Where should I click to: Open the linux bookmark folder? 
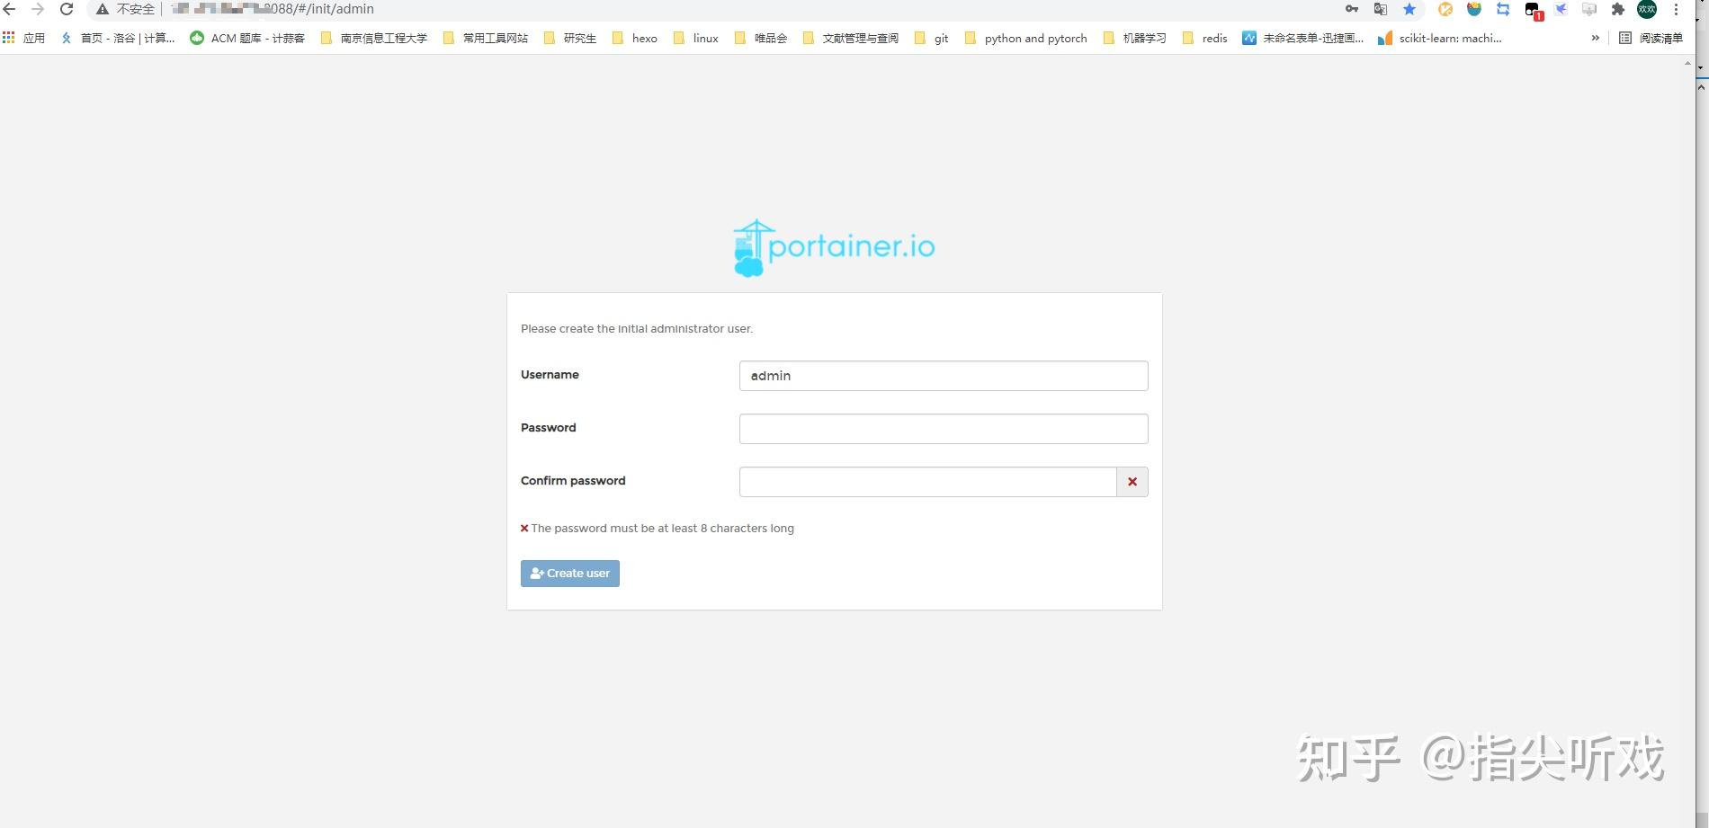pos(696,38)
